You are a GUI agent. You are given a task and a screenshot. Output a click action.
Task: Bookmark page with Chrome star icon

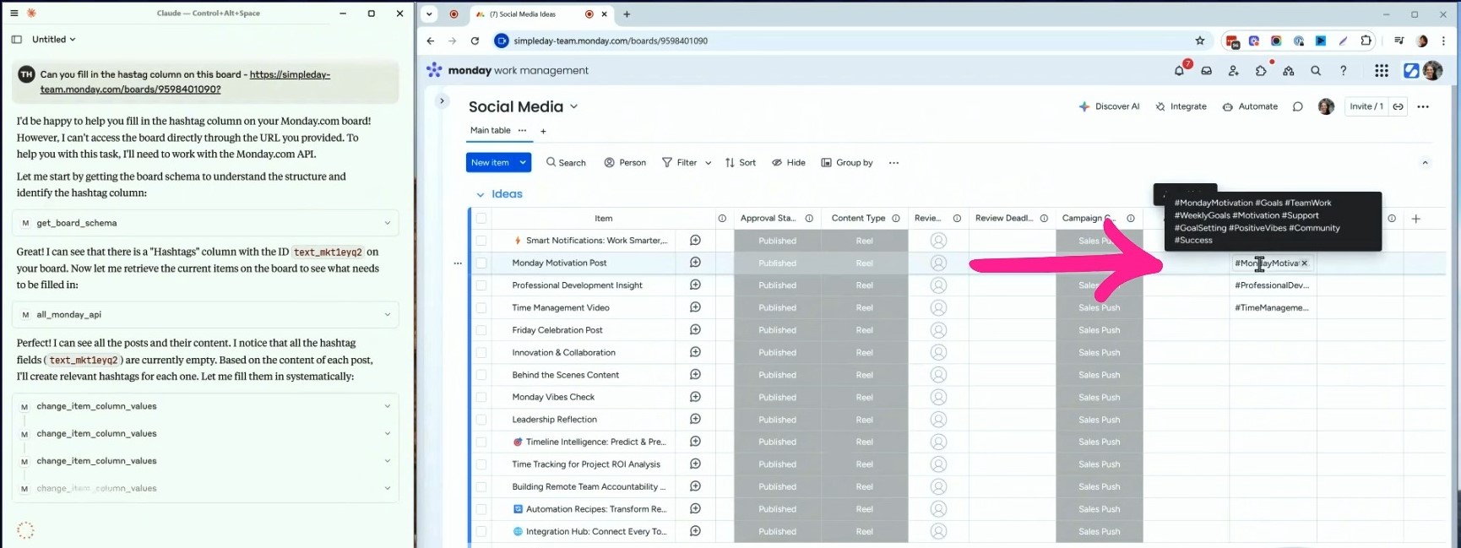pyautogui.click(x=1200, y=41)
